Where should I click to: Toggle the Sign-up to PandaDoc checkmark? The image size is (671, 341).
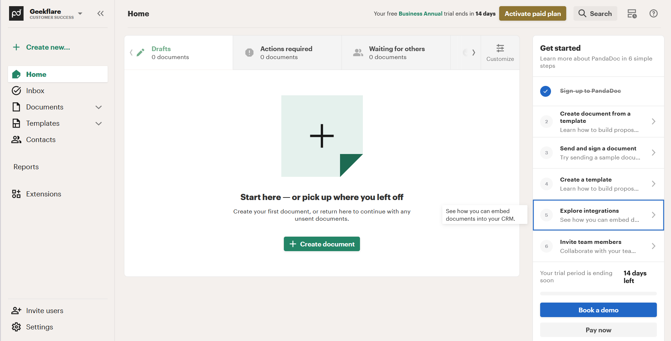point(546,91)
